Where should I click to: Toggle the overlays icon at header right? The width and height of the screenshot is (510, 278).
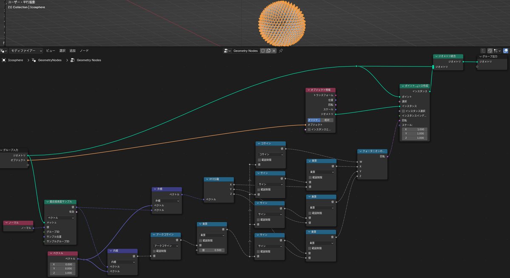click(506, 51)
